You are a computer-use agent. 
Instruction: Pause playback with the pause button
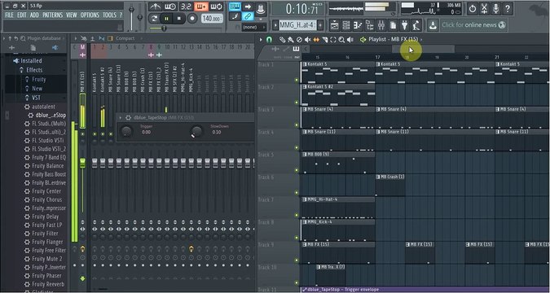(x=166, y=18)
